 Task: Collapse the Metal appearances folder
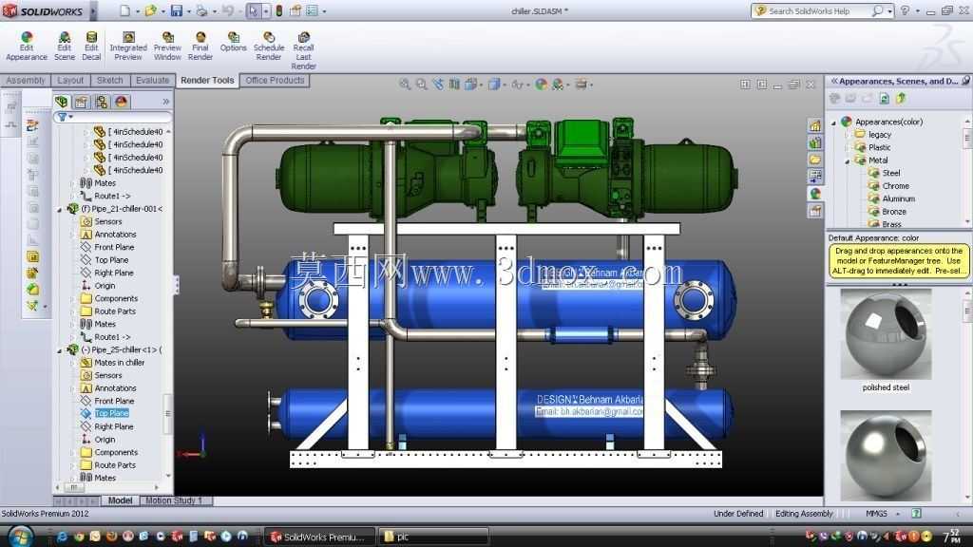click(847, 161)
